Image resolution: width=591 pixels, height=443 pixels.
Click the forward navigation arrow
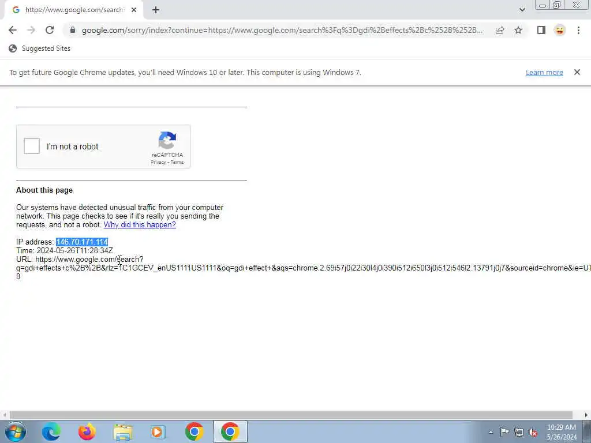pos(31,30)
